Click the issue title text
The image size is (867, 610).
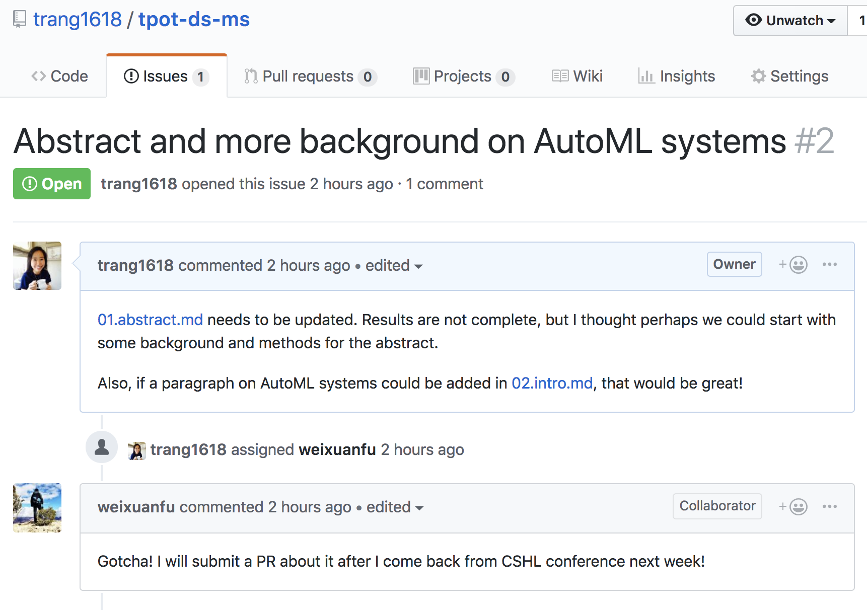(x=400, y=141)
